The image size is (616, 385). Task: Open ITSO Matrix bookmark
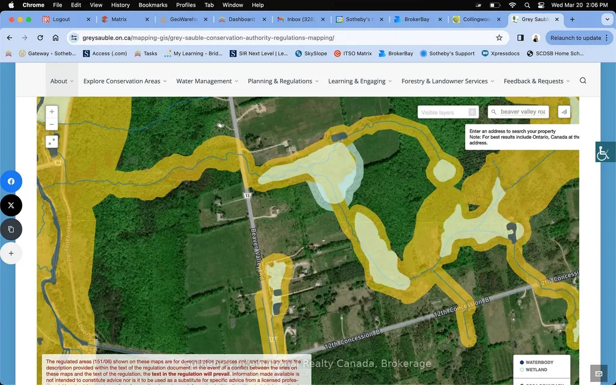click(353, 53)
